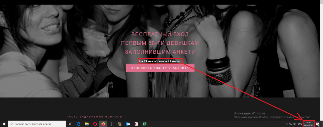This screenshot has width=323, height=127.
Task: Open the clock and date flyout
Action: point(308,124)
